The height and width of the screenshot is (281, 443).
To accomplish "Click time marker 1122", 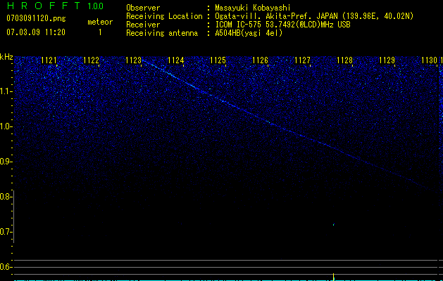I will [92, 60].
